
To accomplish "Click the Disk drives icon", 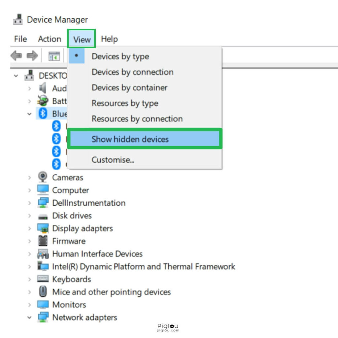I will tap(43, 217).
